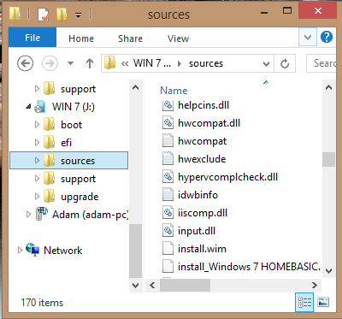Select the helpcins.dll file icon
The height and width of the screenshot is (319, 342).
point(168,105)
